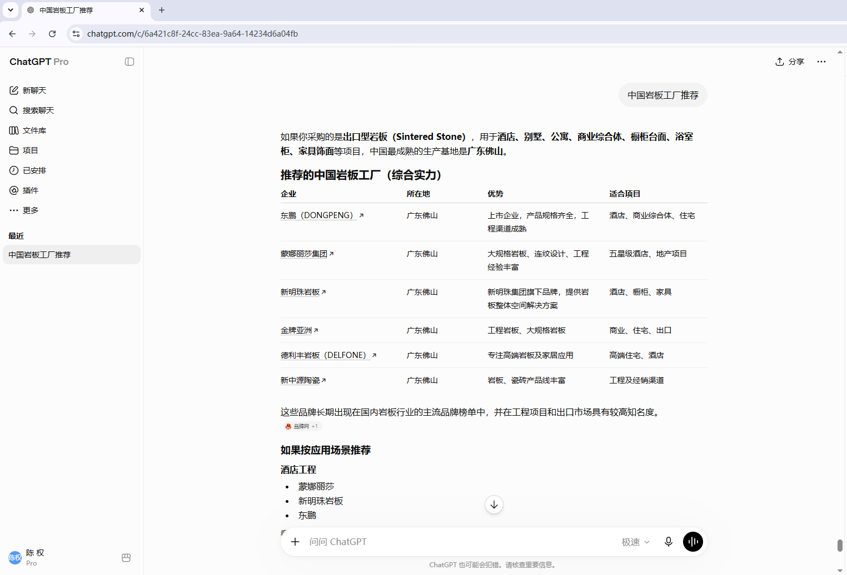
Task: Open the 金牌亚洲 link
Action: click(x=299, y=330)
